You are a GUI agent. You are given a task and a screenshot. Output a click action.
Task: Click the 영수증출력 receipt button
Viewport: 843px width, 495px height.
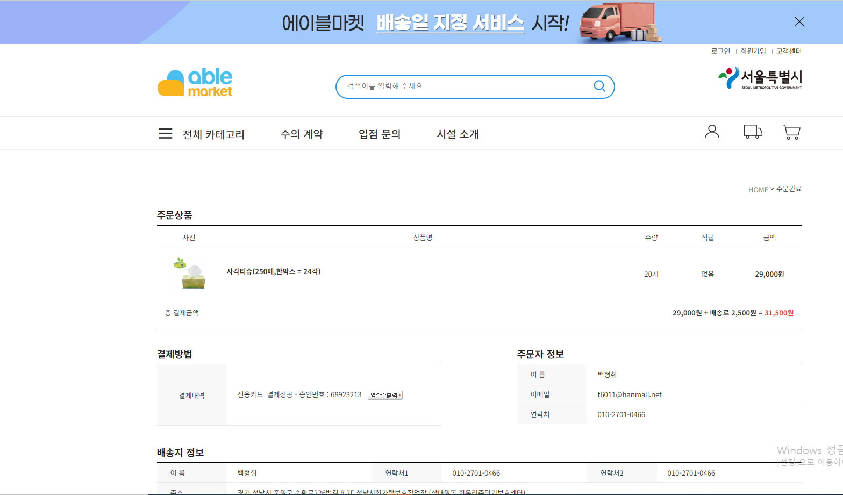pos(385,396)
